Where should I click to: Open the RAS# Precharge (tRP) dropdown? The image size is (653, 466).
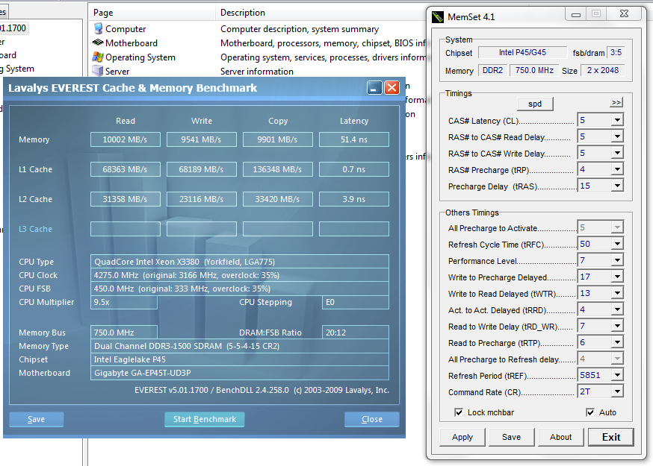click(617, 169)
